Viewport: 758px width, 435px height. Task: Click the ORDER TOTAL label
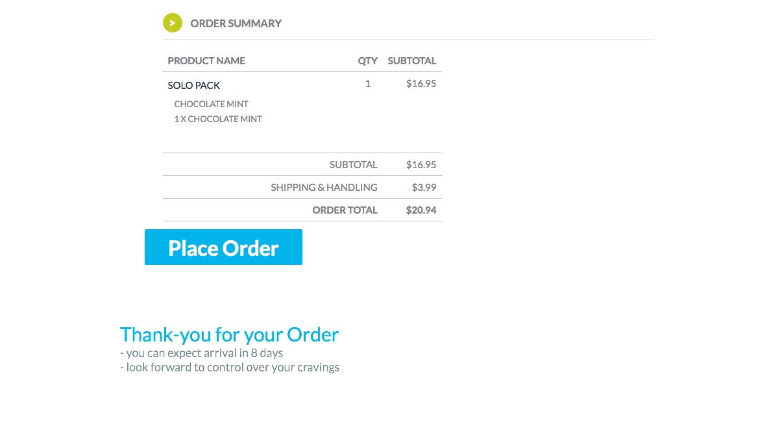pos(345,210)
